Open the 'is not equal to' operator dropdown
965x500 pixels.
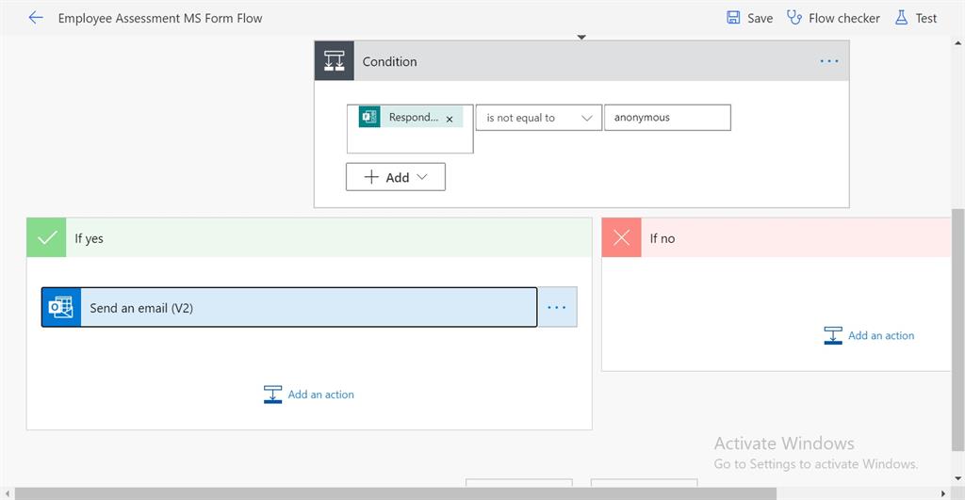coord(538,118)
